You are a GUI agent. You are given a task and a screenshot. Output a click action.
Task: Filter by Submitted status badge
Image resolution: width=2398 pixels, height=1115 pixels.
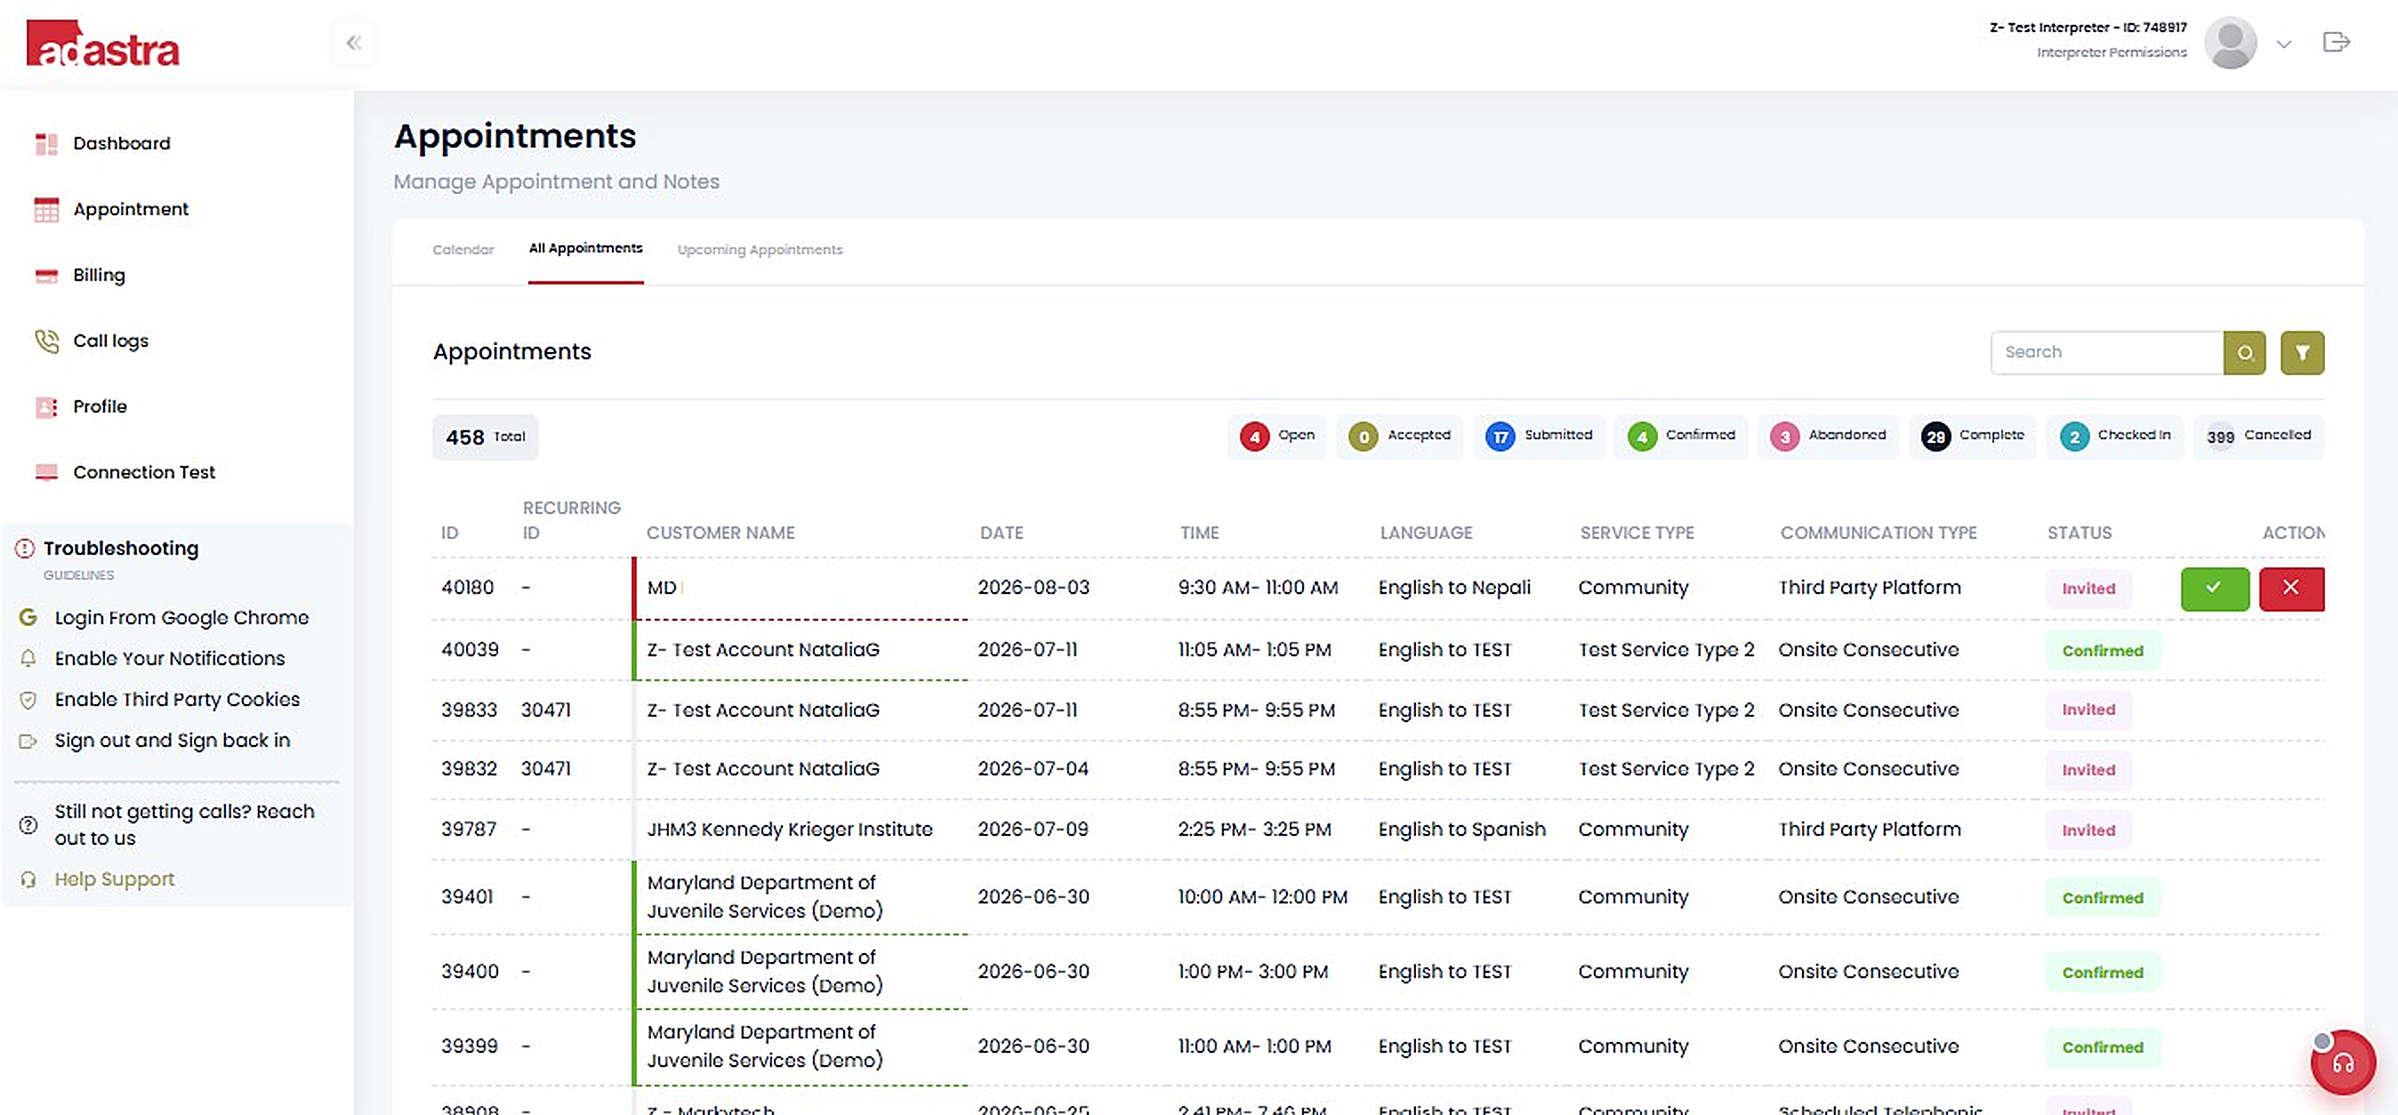coord(1538,437)
